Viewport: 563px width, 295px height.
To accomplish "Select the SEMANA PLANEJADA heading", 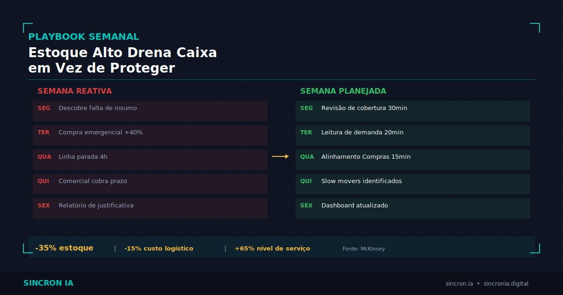I will (343, 91).
